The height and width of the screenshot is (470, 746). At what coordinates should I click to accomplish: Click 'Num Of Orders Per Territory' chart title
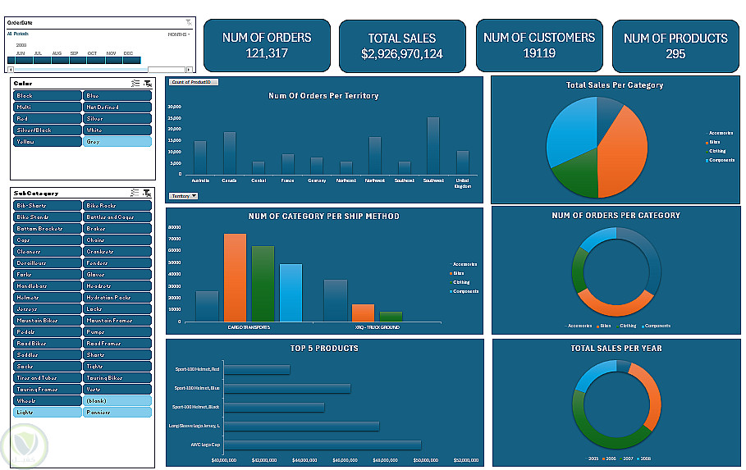click(x=323, y=96)
